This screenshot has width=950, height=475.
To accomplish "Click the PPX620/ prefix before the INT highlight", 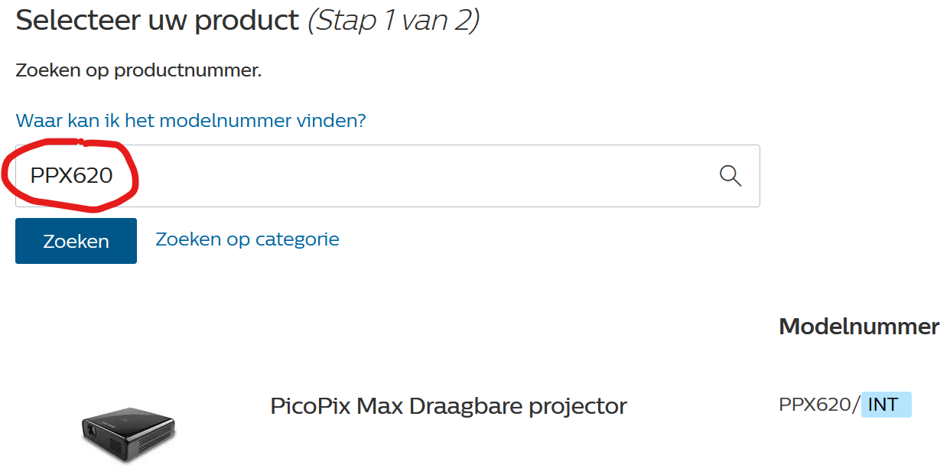I will point(819,405).
